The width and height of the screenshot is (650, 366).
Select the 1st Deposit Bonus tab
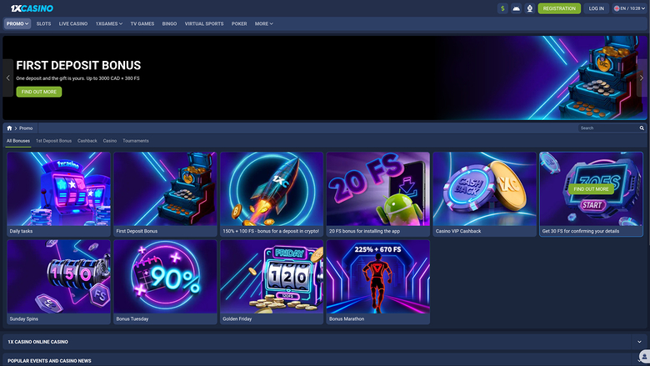point(53,141)
